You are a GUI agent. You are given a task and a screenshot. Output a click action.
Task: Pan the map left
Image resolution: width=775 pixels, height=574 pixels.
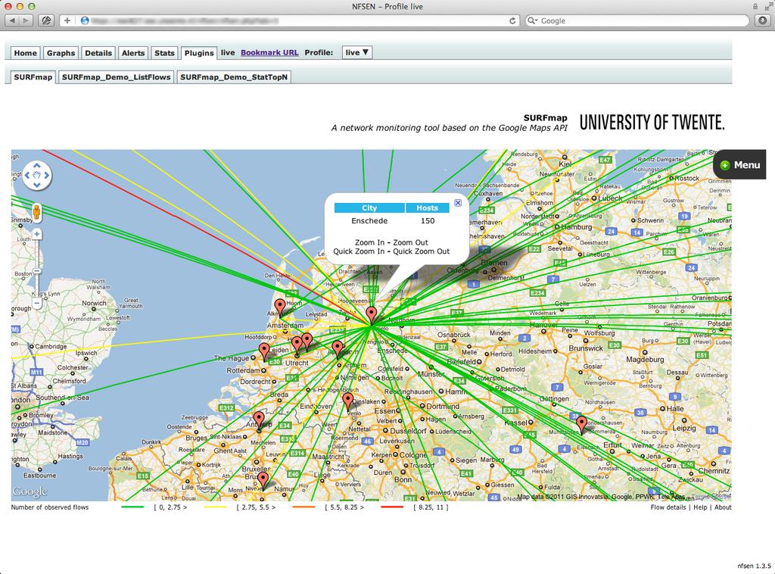(x=27, y=175)
